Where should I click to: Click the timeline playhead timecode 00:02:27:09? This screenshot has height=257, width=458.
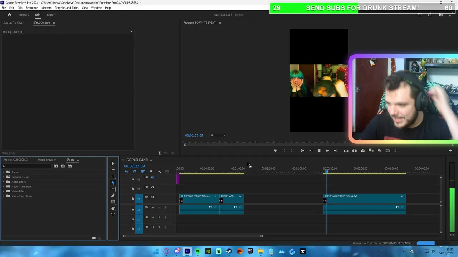(x=135, y=166)
